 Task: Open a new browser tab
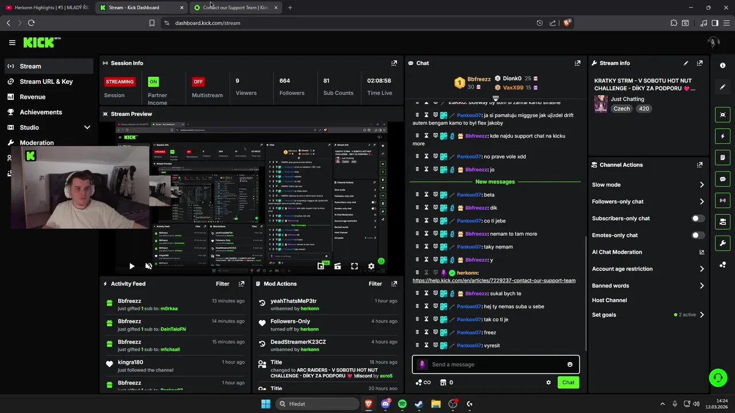pyautogui.click(x=290, y=7)
